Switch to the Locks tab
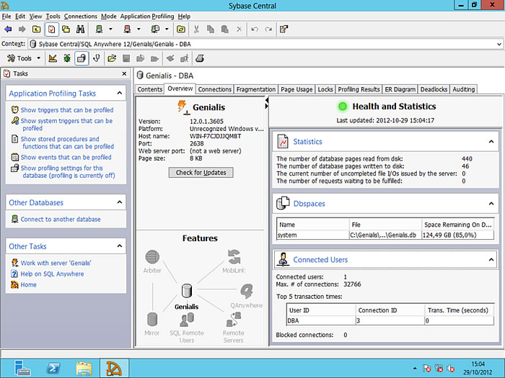The image size is (505, 378). coord(325,89)
